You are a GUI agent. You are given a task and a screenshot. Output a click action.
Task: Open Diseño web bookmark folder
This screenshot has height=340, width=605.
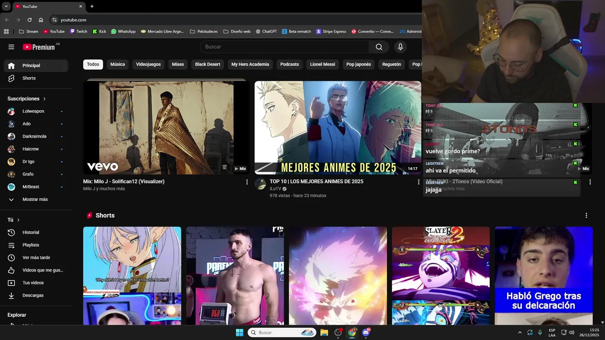(237, 32)
